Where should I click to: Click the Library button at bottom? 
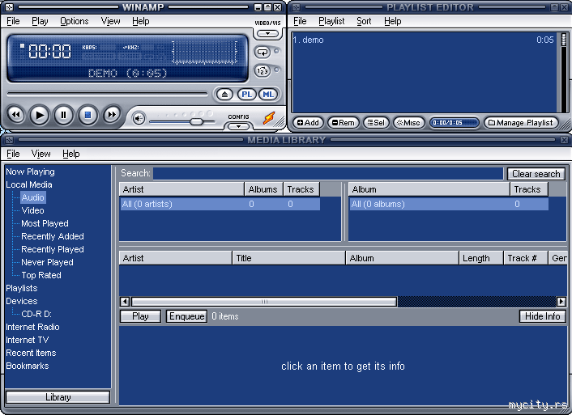tap(58, 397)
